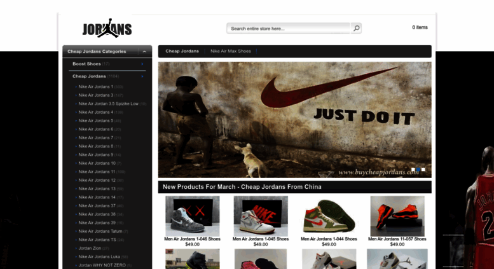Click Men Air Jordans 1-044 Shoes title

click(x=329, y=239)
